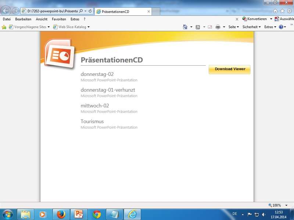Open the Sicherheit dropdown menu
The height and width of the screenshot is (220, 294).
pyautogui.click(x=251, y=27)
